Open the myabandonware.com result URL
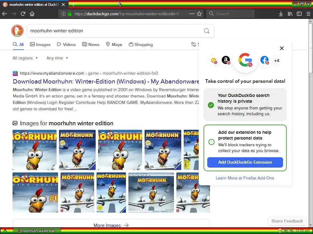Screen dimensions: 313x234 (89, 73)
